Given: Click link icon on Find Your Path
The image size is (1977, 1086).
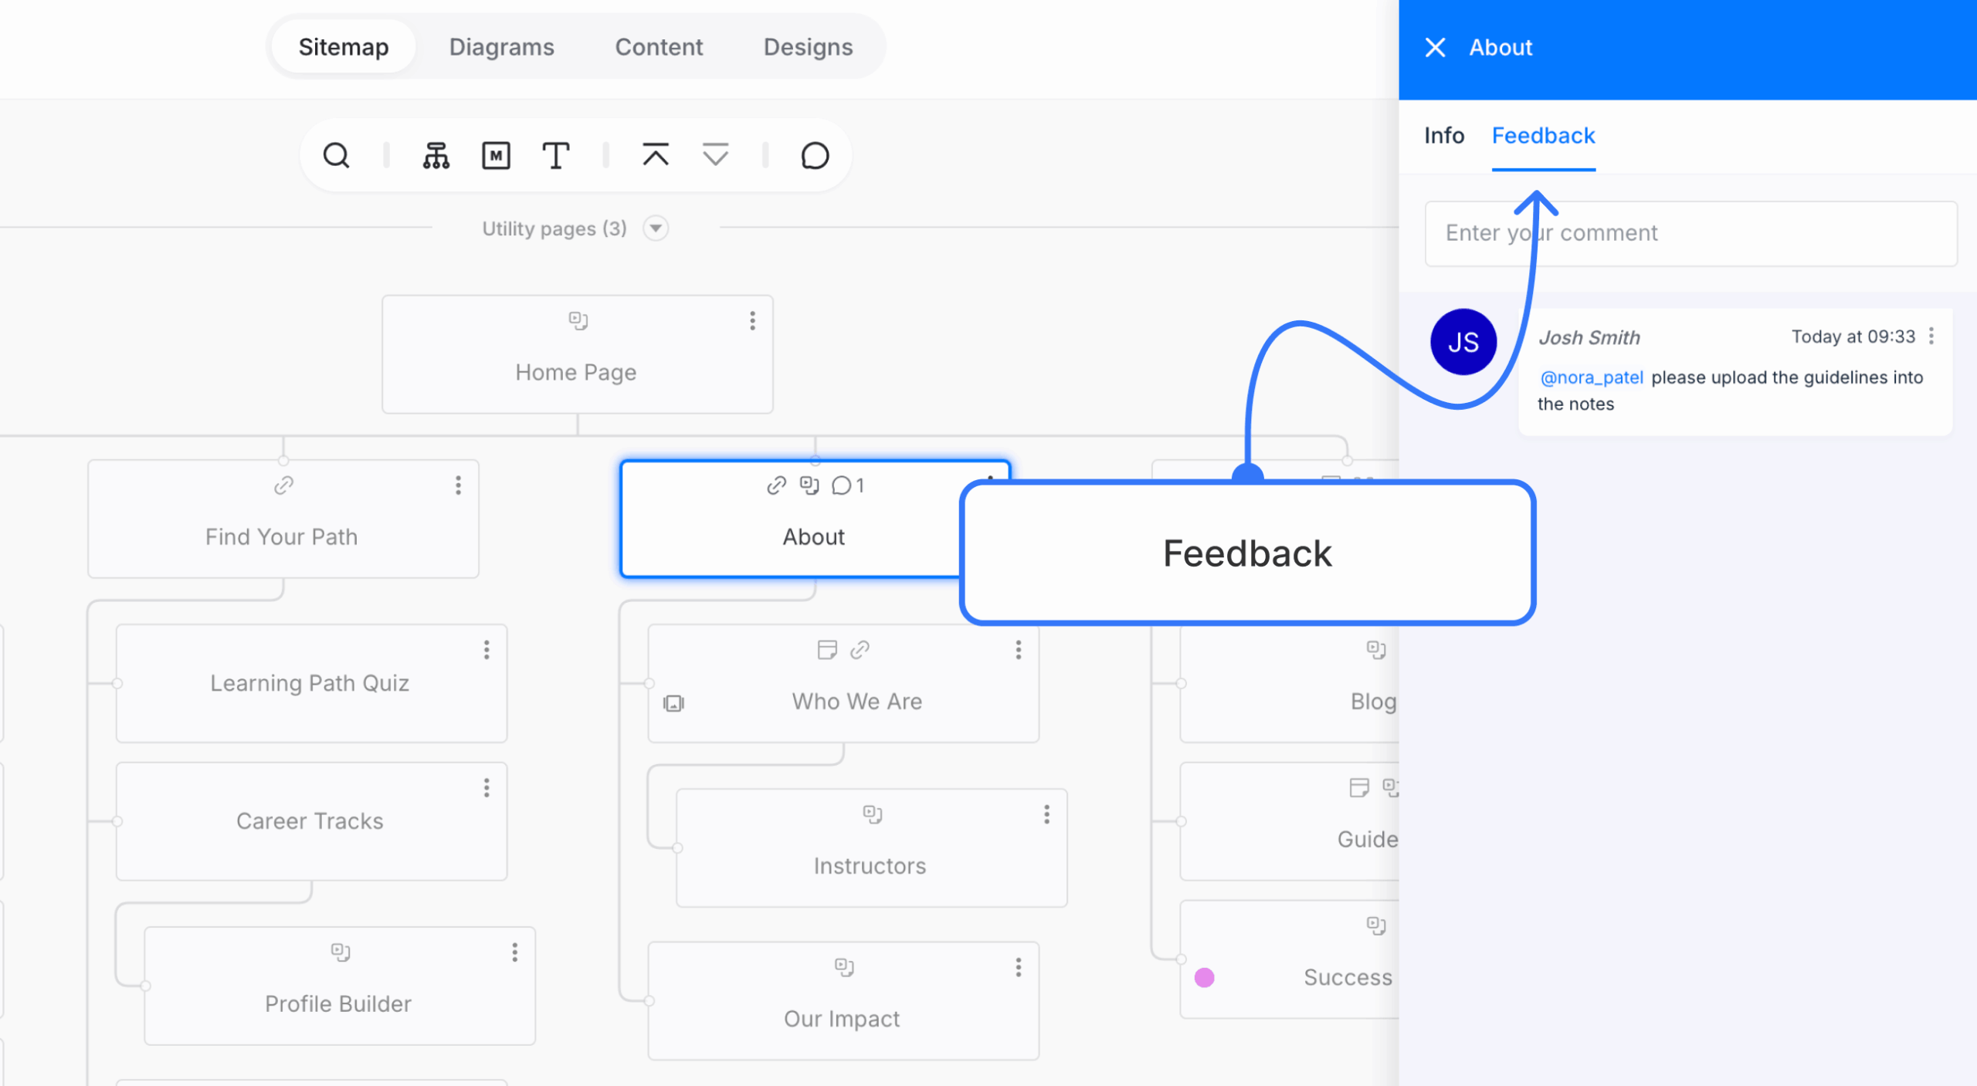Looking at the screenshot, I should tap(283, 485).
